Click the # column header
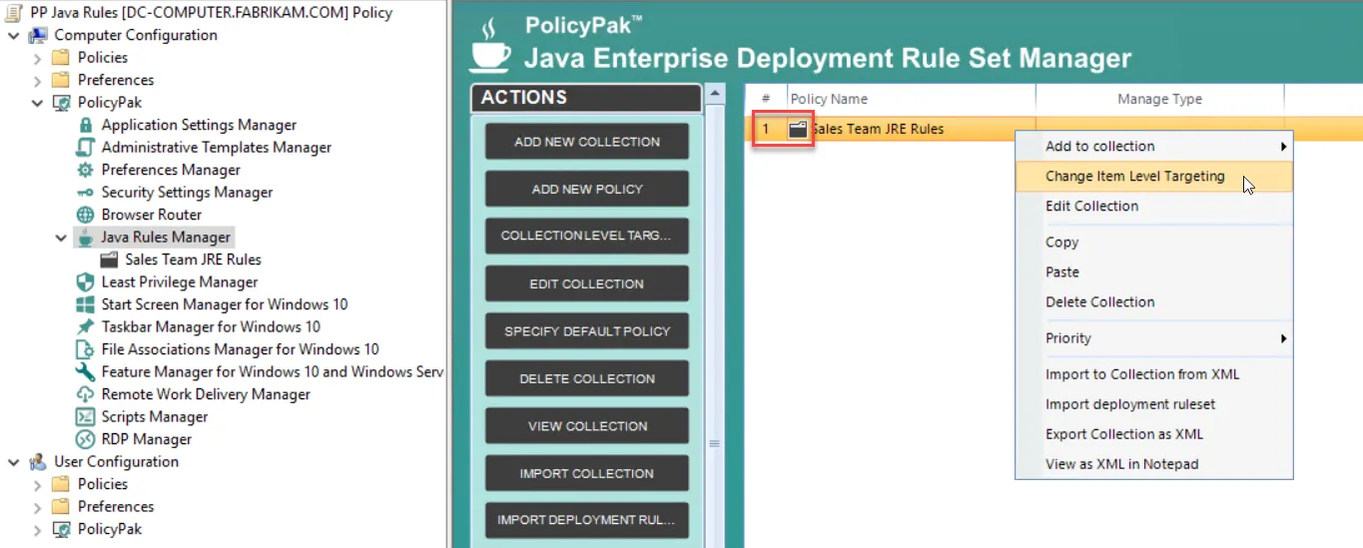Image resolution: width=1363 pixels, height=548 pixels. (766, 99)
